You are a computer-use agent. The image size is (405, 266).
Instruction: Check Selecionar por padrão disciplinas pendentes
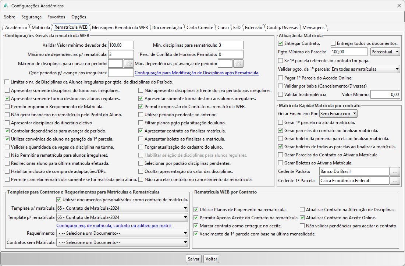coord(141,163)
